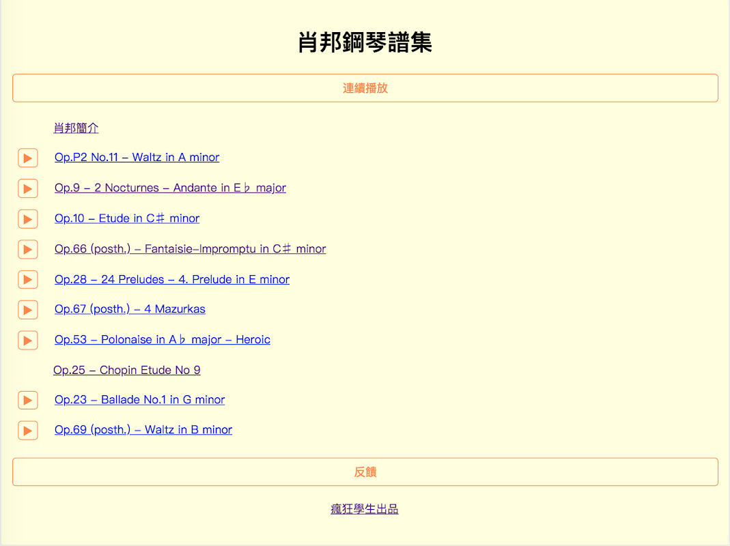730x546 pixels.
Task: Play Op.9 Nocturnes Andante in E♭ major
Action: [x=28, y=188]
